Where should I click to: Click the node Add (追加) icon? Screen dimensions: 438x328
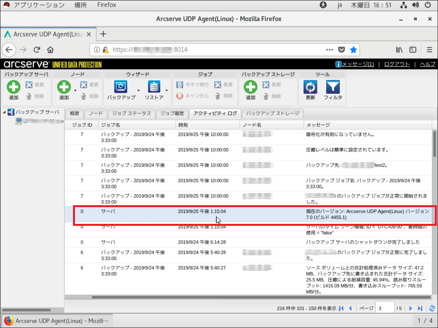point(64,87)
